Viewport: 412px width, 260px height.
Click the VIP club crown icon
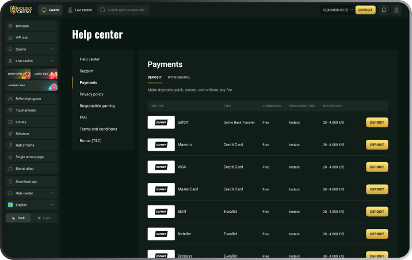[10, 37]
